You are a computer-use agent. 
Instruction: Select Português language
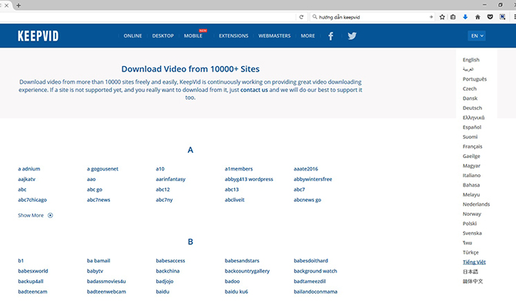pyautogui.click(x=474, y=79)
